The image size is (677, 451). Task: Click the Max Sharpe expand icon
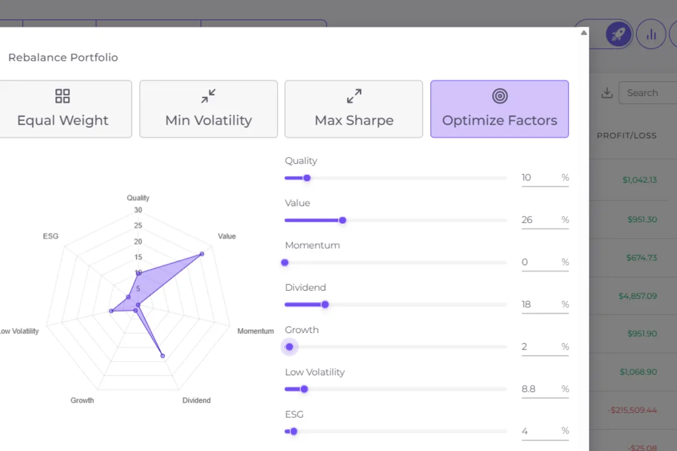tap(354, 96)
